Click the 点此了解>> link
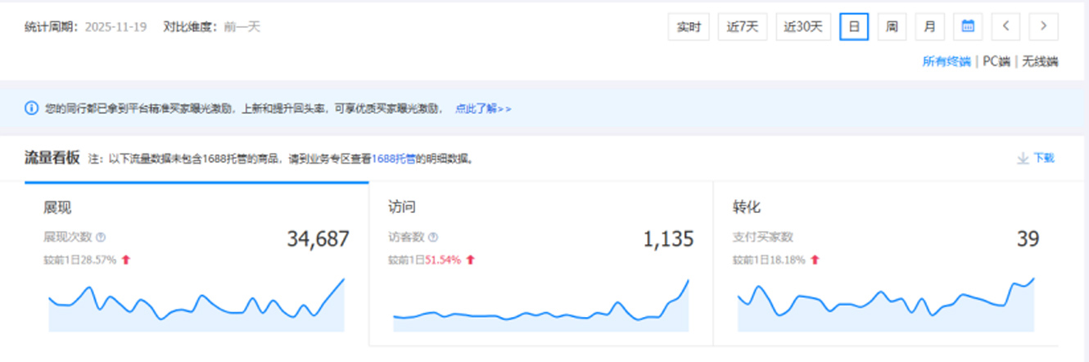 (x=483, y=108)
